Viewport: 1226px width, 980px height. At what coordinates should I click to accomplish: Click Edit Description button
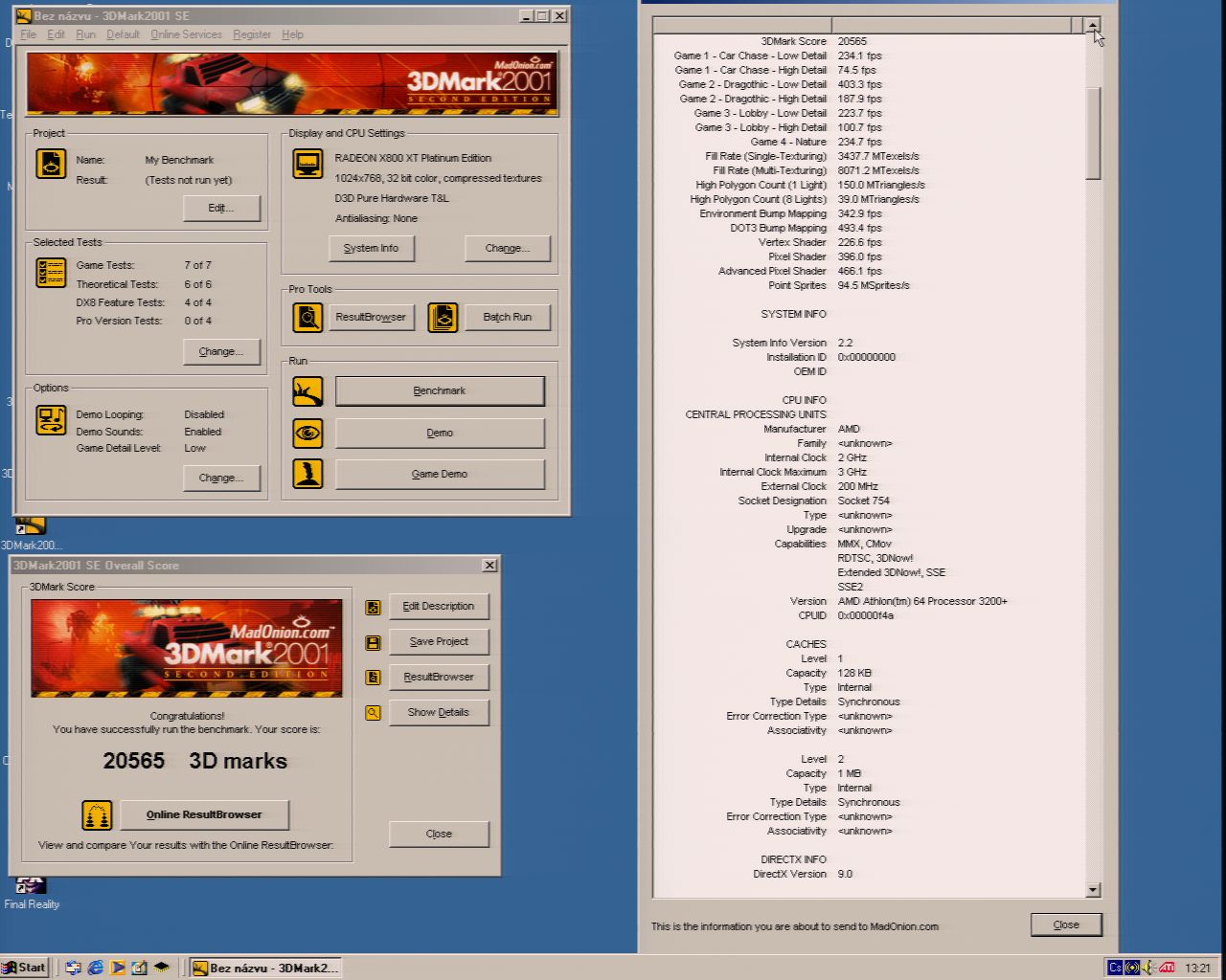click(x=439, y=607)
